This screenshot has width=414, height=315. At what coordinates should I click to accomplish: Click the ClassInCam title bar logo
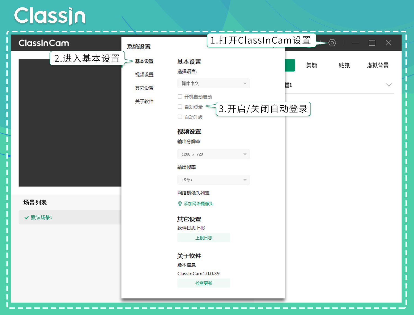coord(44,43)
